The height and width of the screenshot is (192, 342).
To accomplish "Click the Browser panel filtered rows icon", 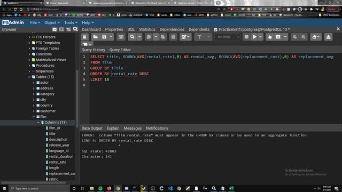I will click(x=69, y=29).
